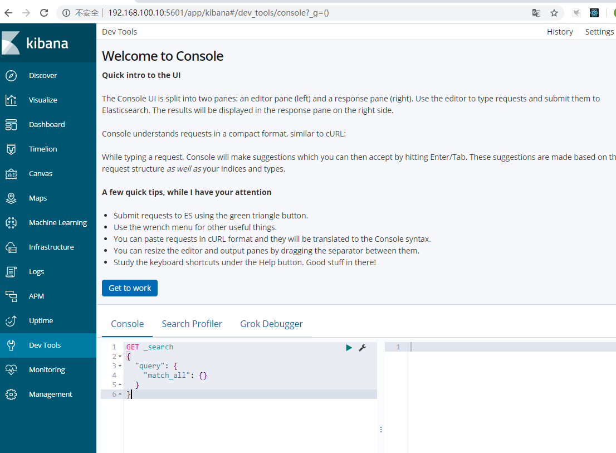Click the GET _search request line

150,347
